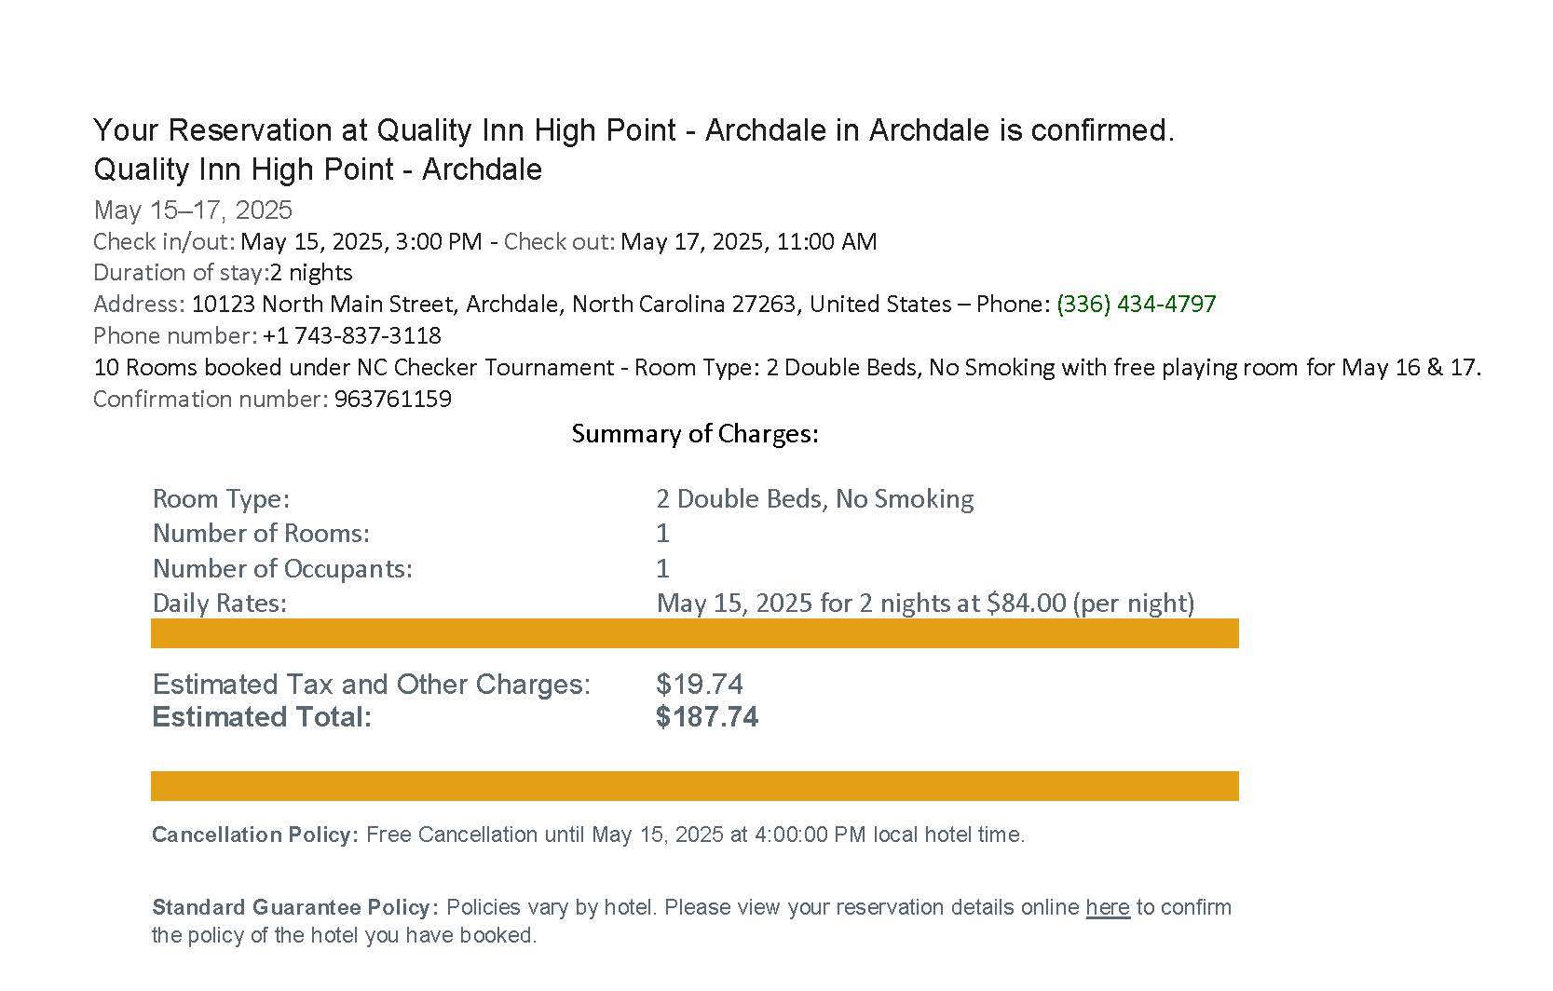
Task: Click the Cancellation Policy label
Action: (255, 835)
